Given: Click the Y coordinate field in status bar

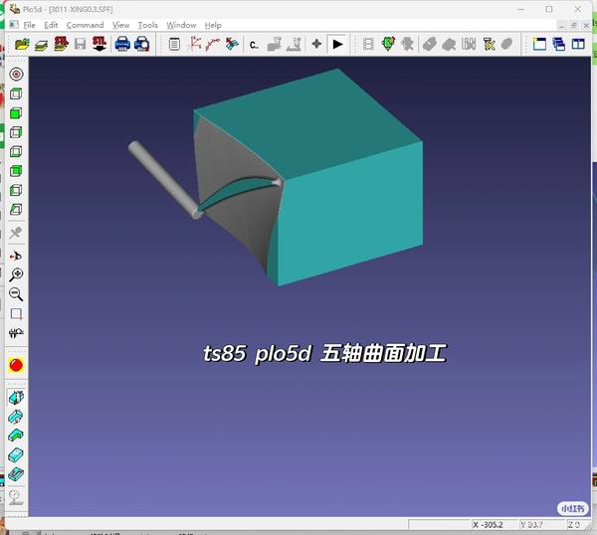Looking at the screenshot, I should point(540,525).
